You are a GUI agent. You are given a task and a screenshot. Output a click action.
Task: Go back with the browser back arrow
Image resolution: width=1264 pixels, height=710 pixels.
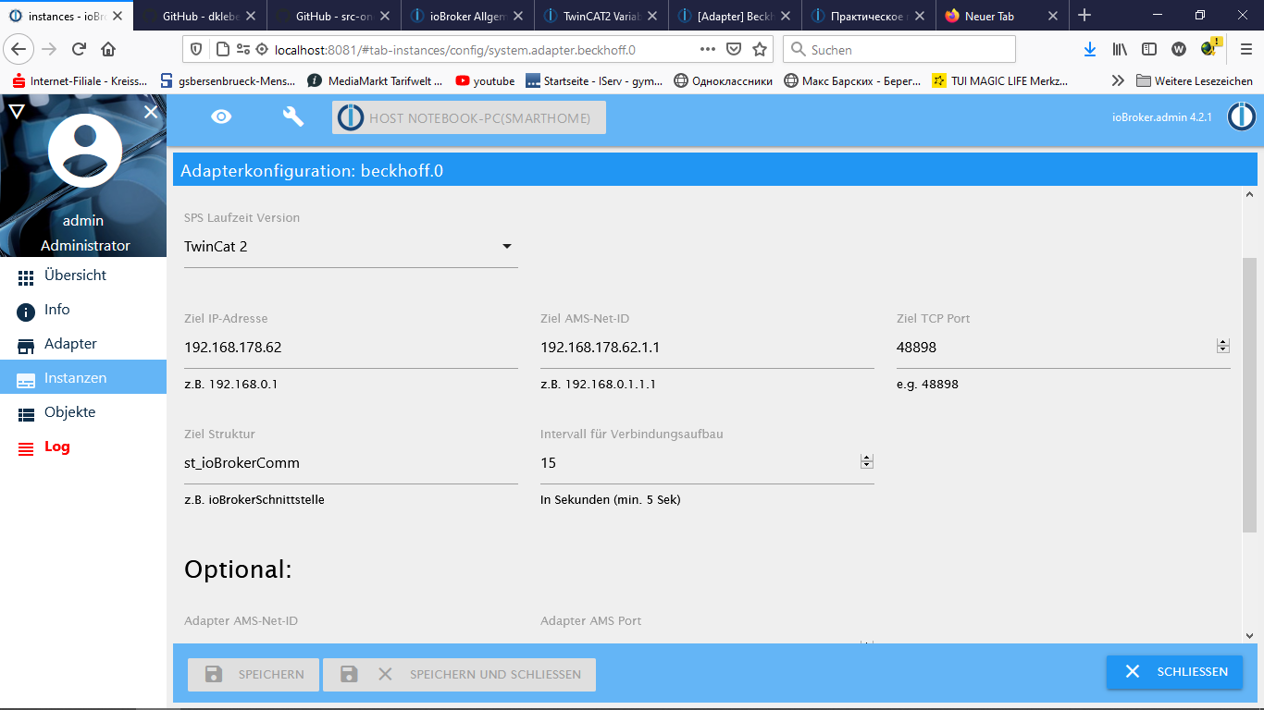[x=19, y=49]
